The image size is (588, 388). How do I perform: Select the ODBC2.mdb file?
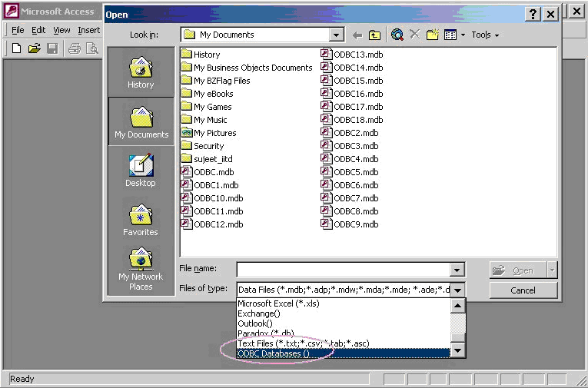[350, 133]
